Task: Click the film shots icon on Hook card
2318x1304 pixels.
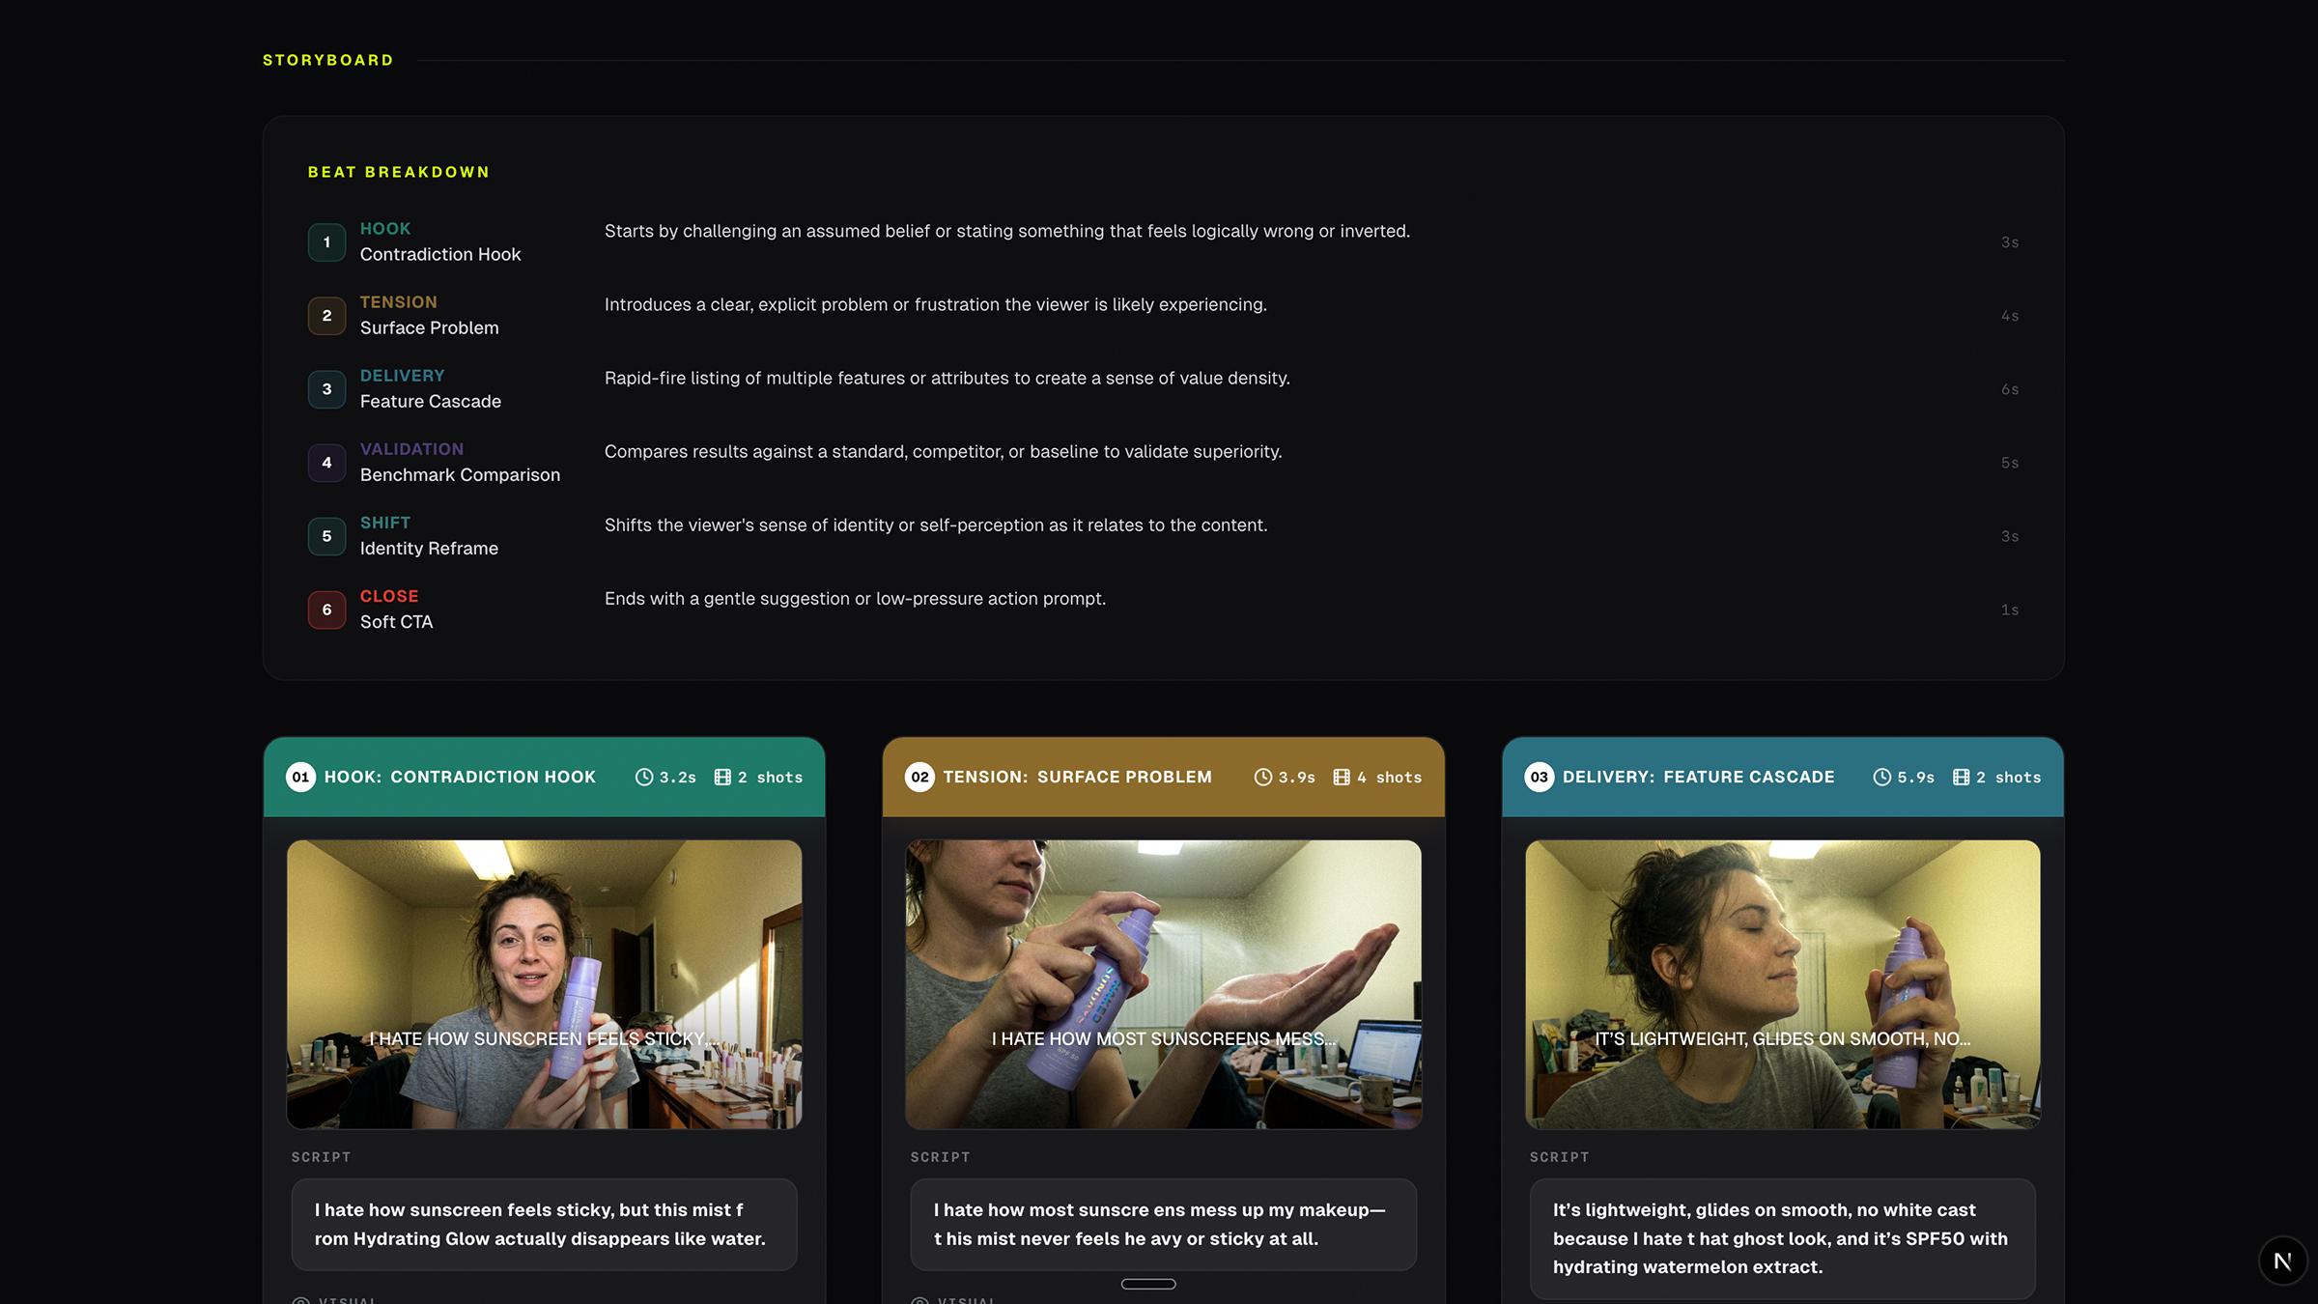Action: [x=722, y=778]
